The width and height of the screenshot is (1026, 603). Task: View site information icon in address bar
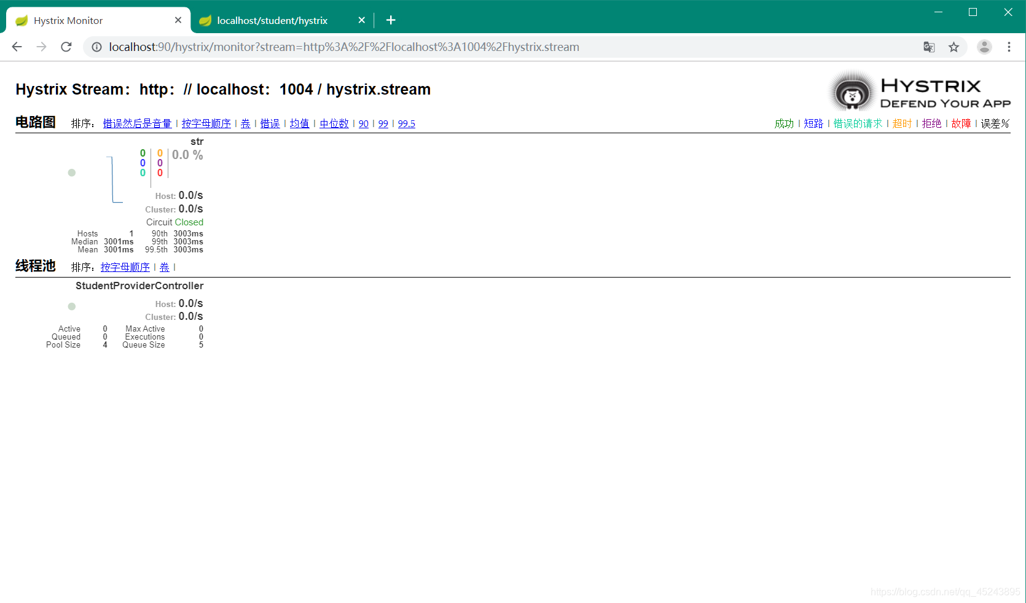(96, 47)
